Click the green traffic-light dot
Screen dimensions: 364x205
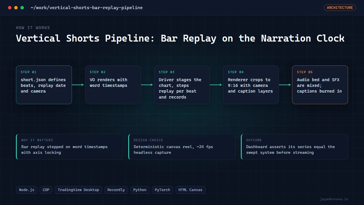point(22,8)
